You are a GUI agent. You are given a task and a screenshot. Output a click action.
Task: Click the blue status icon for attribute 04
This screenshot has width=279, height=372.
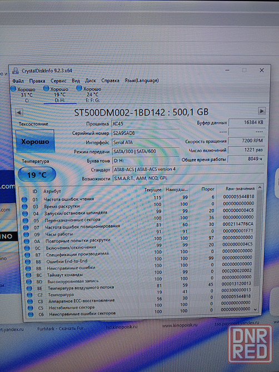(x=25, y=214)
